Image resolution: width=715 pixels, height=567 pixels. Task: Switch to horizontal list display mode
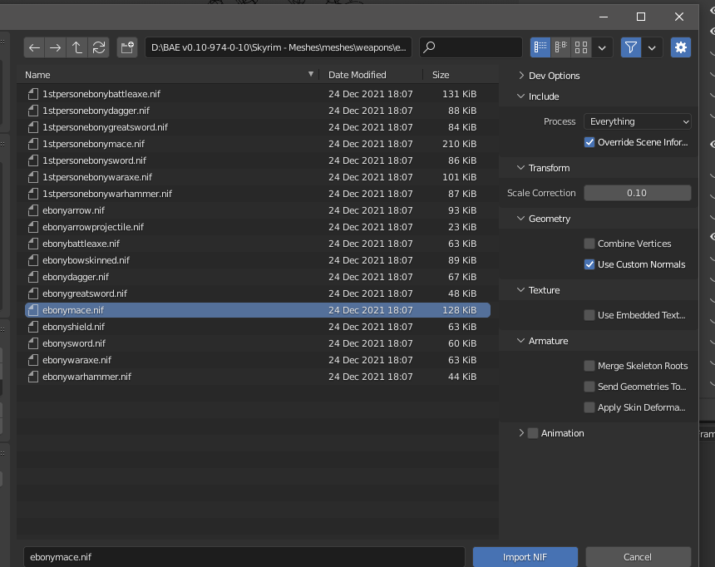(x=561, y=47)
